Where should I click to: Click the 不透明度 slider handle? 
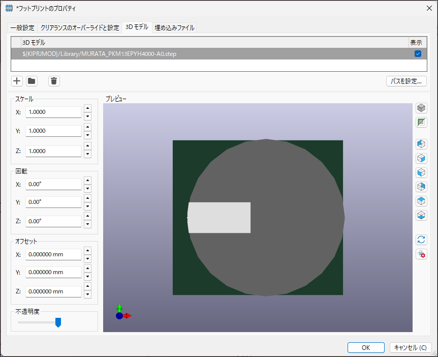click(x=58, y=322)
